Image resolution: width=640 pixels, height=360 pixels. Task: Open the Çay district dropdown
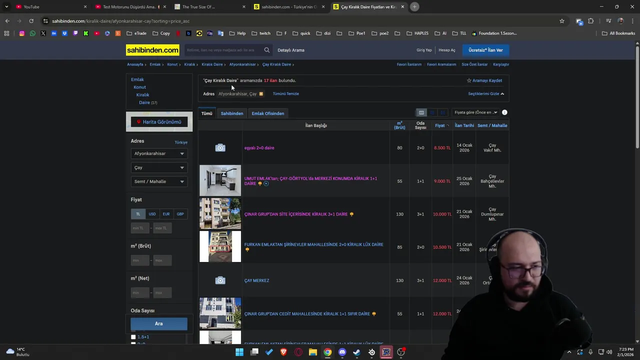click(x=159, y=167)
